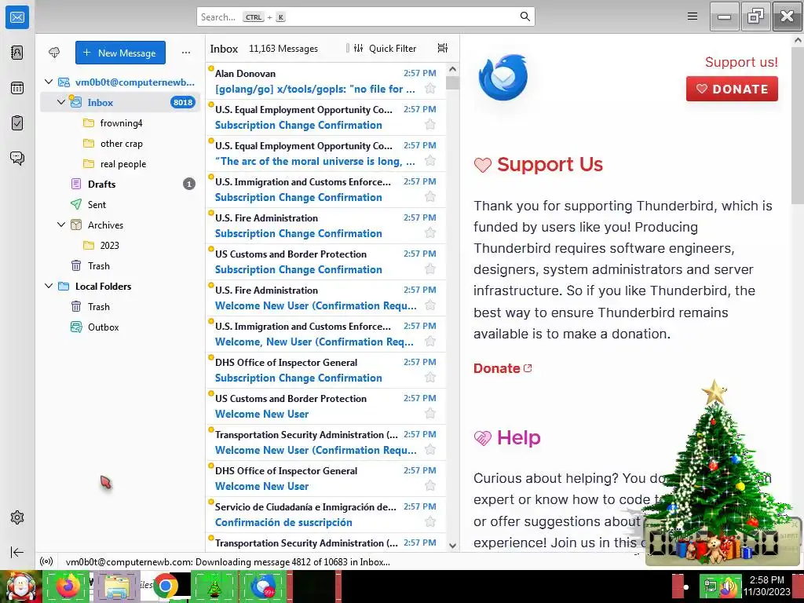
Task: Collapse the spaces toolbar
Action: click(17, 552)
